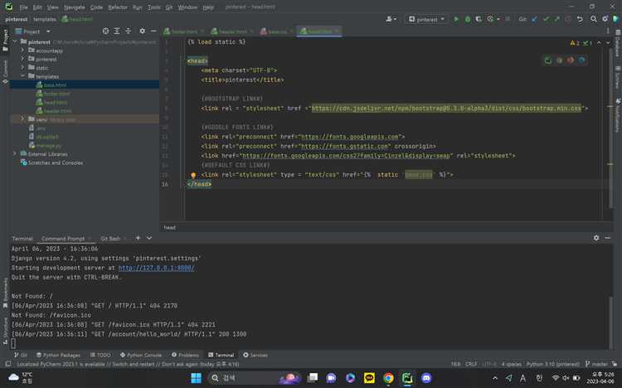
Task: Commit changes using the green checkmark icon
Action: click(x=546, y=19)
